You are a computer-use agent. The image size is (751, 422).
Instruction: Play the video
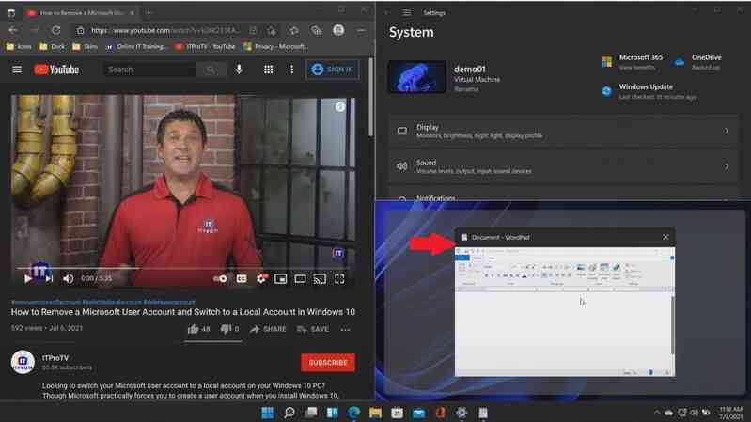(x=28, y=278)
